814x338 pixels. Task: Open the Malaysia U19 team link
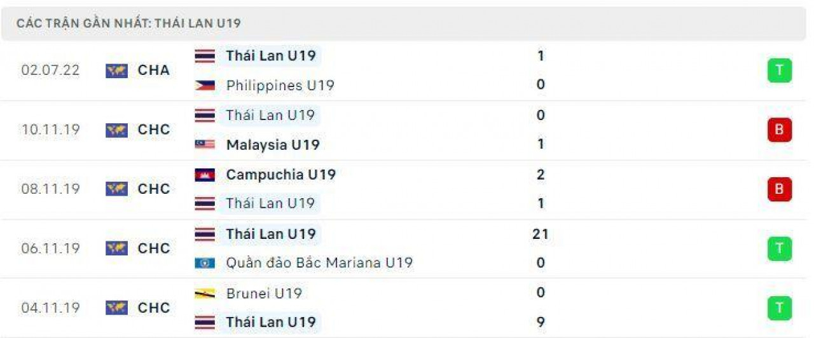(x=273, y=145)
